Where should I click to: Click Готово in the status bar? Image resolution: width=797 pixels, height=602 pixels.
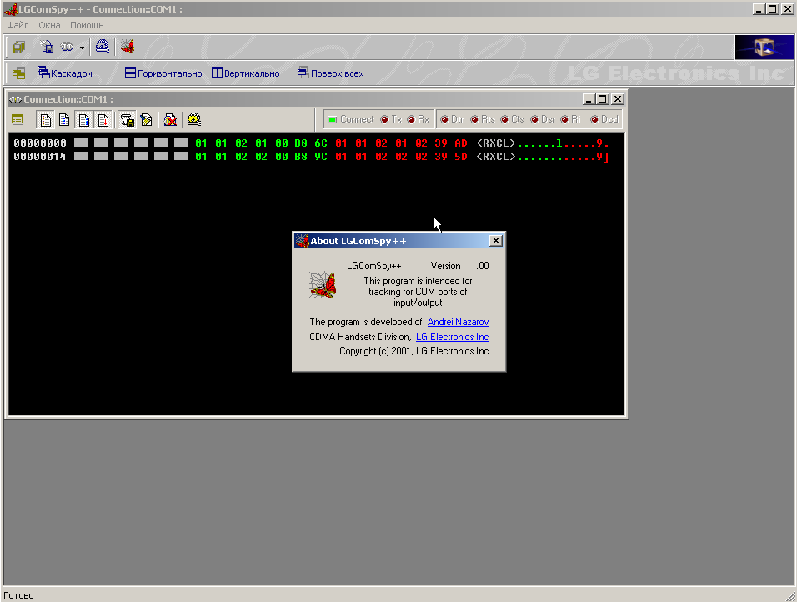[19, 595]
